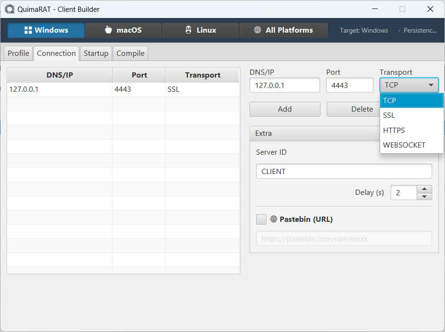This screenshot has width=445, height=332.
Task: Click the QuimaRAT app icon in title bar
Action: click(9, 9)
